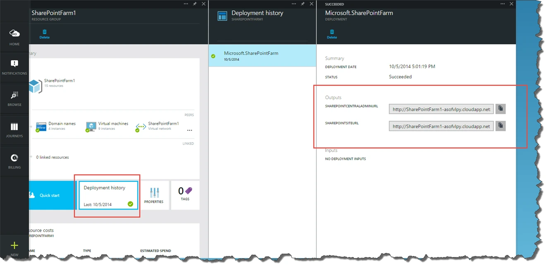Delete the SharePointFarm1 resource group
The width and height of the screenshot is (550, 269).
[44, 34]
